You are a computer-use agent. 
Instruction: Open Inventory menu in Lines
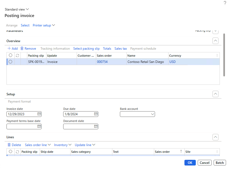(x=63, y=145)
